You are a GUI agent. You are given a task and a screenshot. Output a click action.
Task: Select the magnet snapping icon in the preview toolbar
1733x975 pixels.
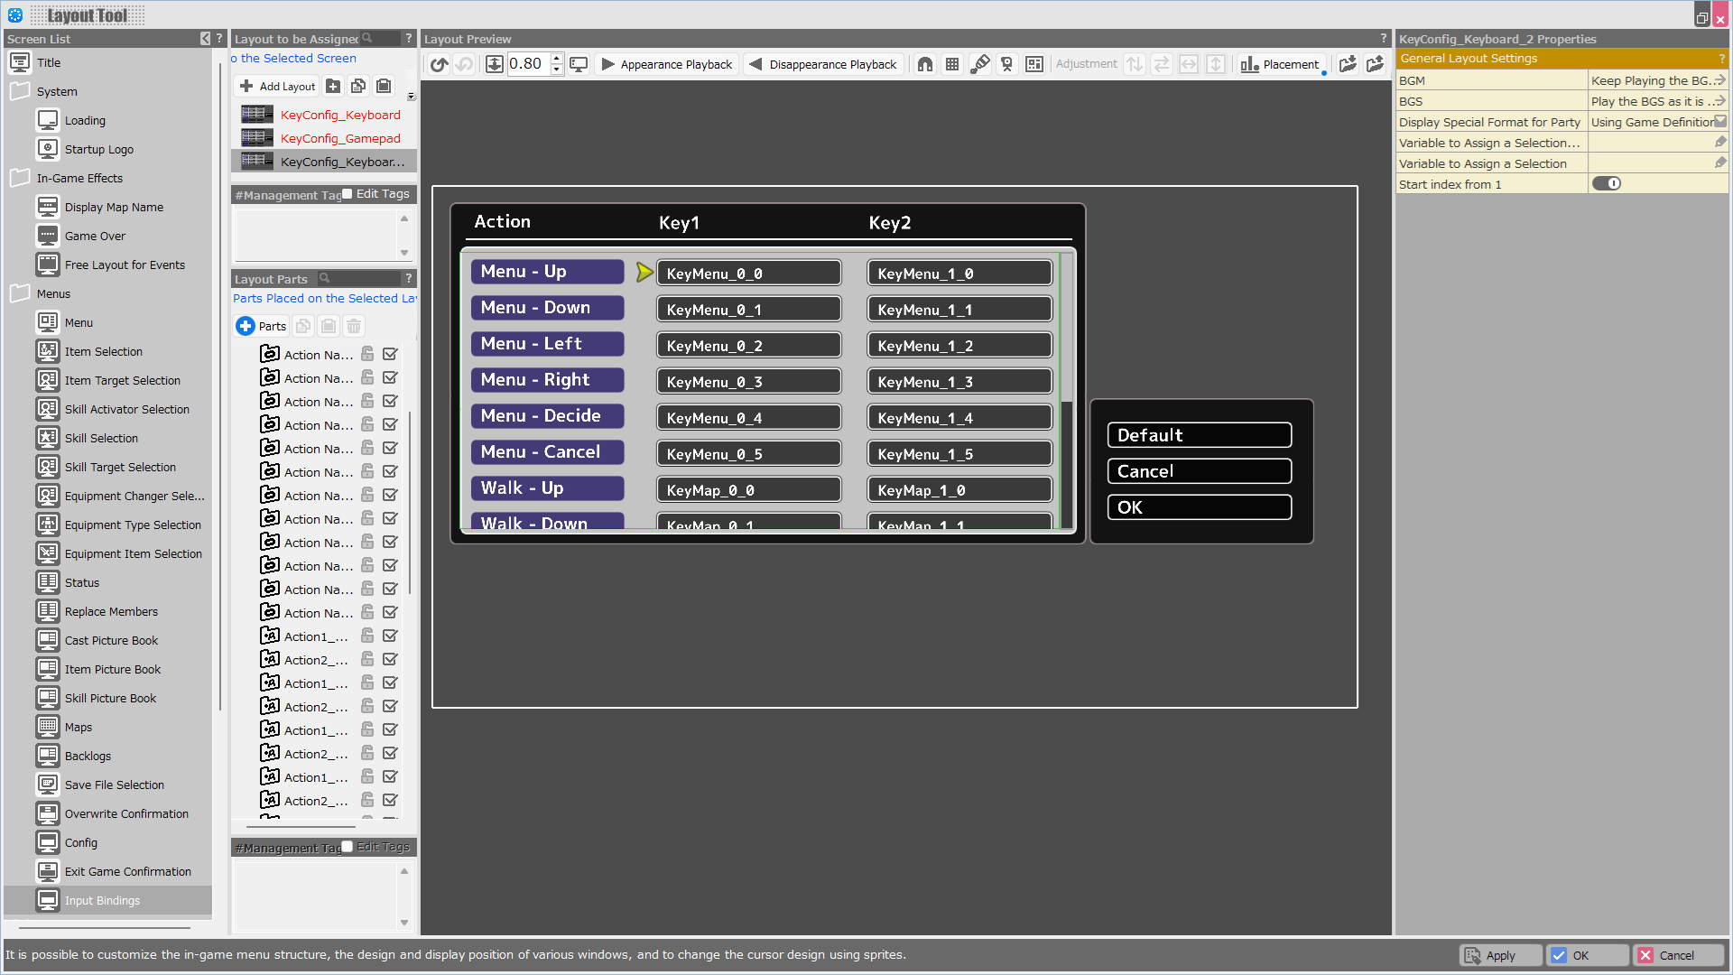click(x=924, y=64)
